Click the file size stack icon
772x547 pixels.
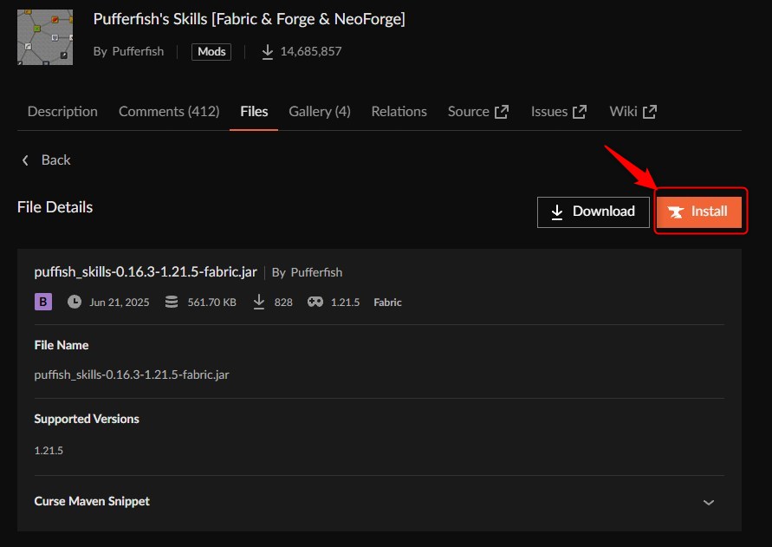point(172,302)
